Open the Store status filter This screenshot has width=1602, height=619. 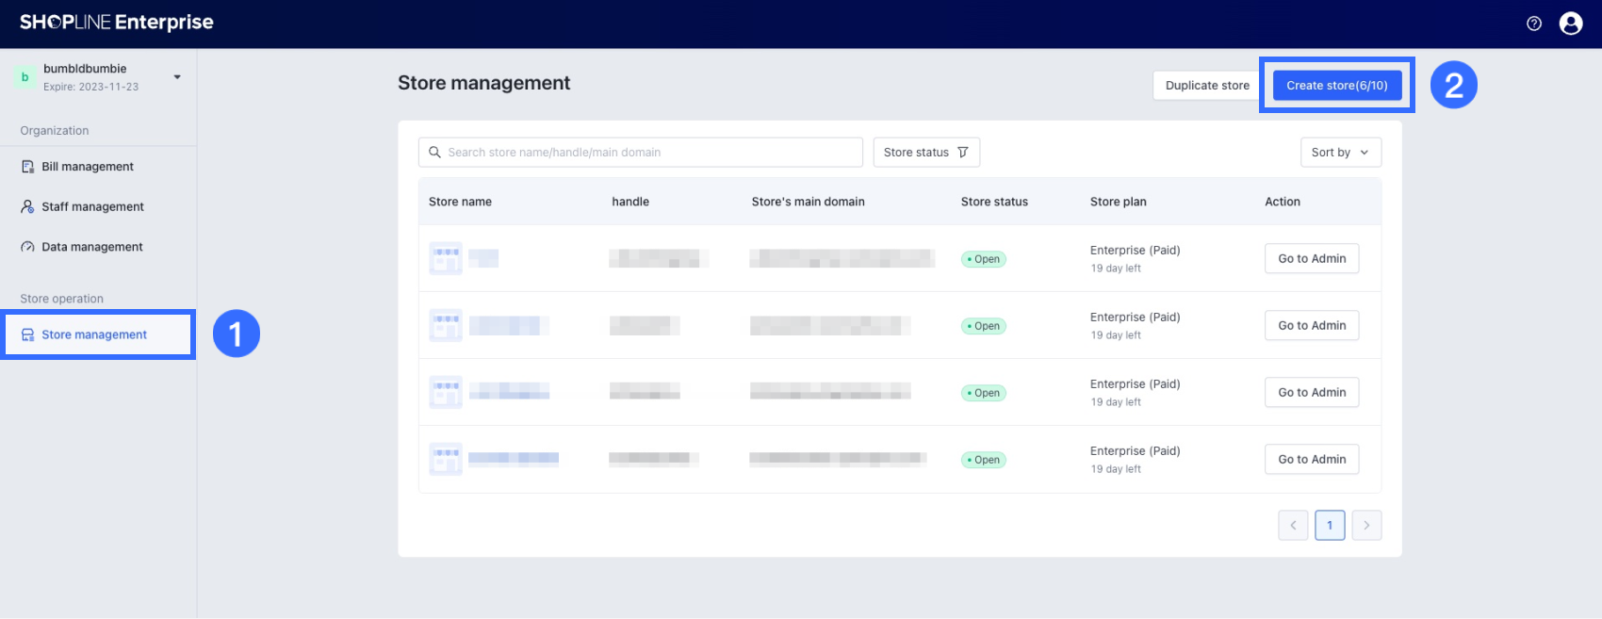926,153
